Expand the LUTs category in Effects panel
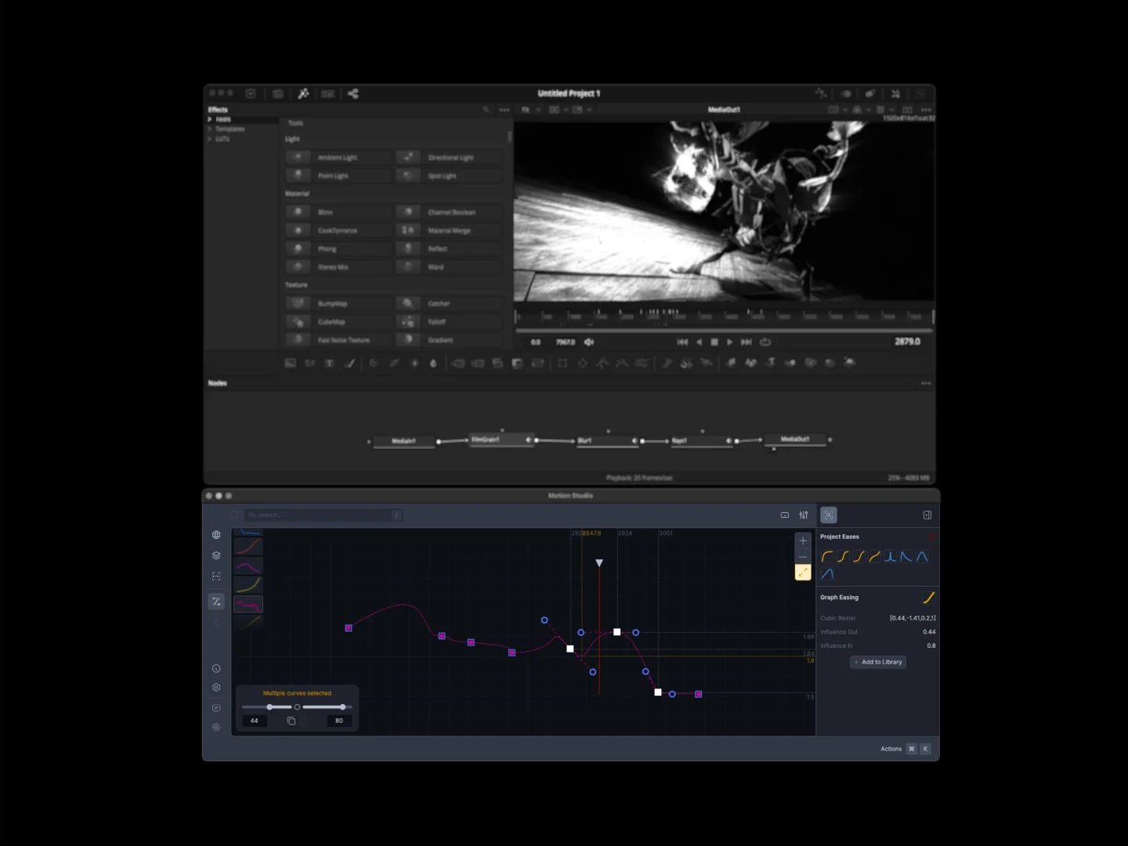Screen dimensions: 1128x846 210,139
